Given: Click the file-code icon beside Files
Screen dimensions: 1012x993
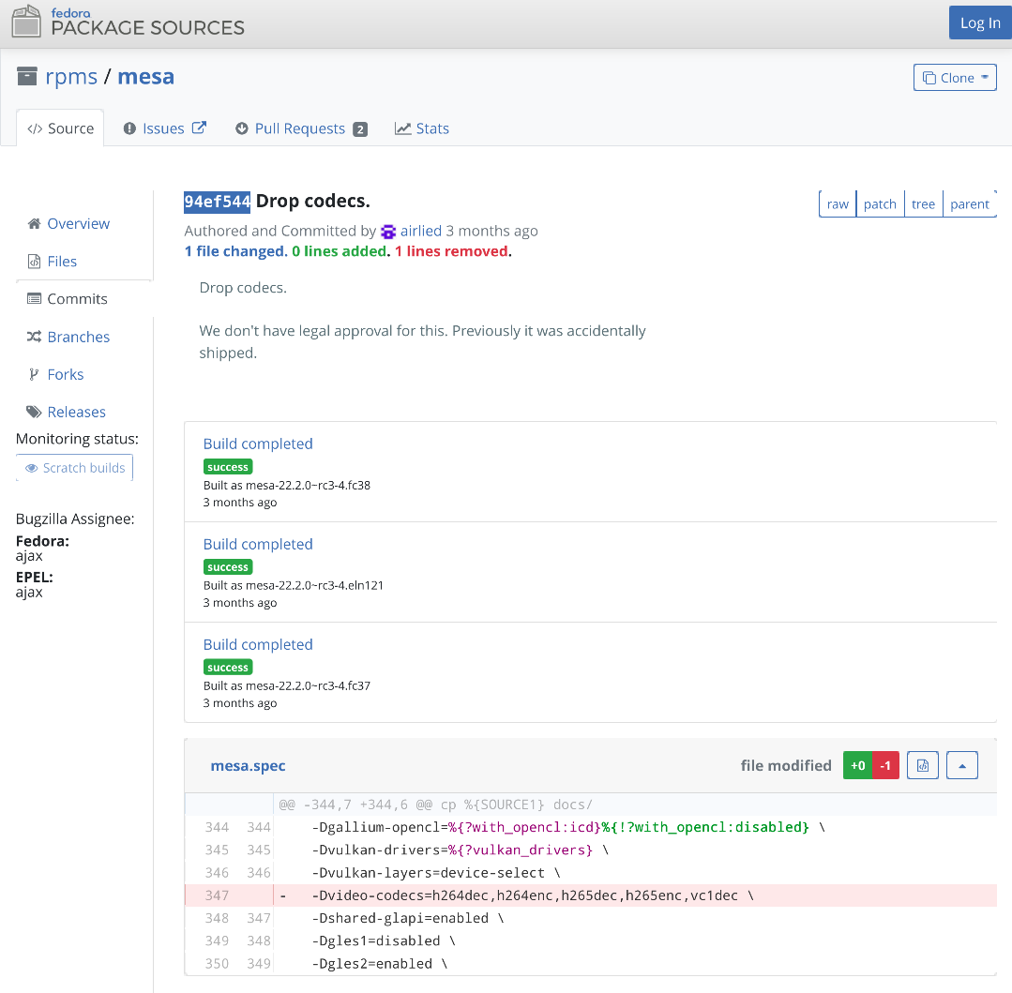Looking at the screenshot, I should [x=34, y=262].
